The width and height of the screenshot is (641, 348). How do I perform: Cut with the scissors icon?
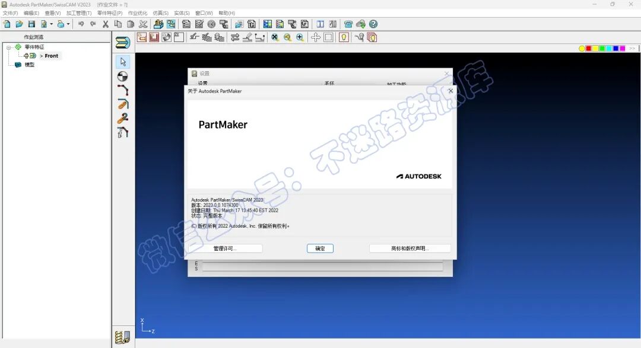(106, 24)
